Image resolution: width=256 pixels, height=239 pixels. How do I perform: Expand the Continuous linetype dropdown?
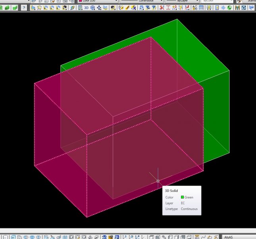(161, 1)
